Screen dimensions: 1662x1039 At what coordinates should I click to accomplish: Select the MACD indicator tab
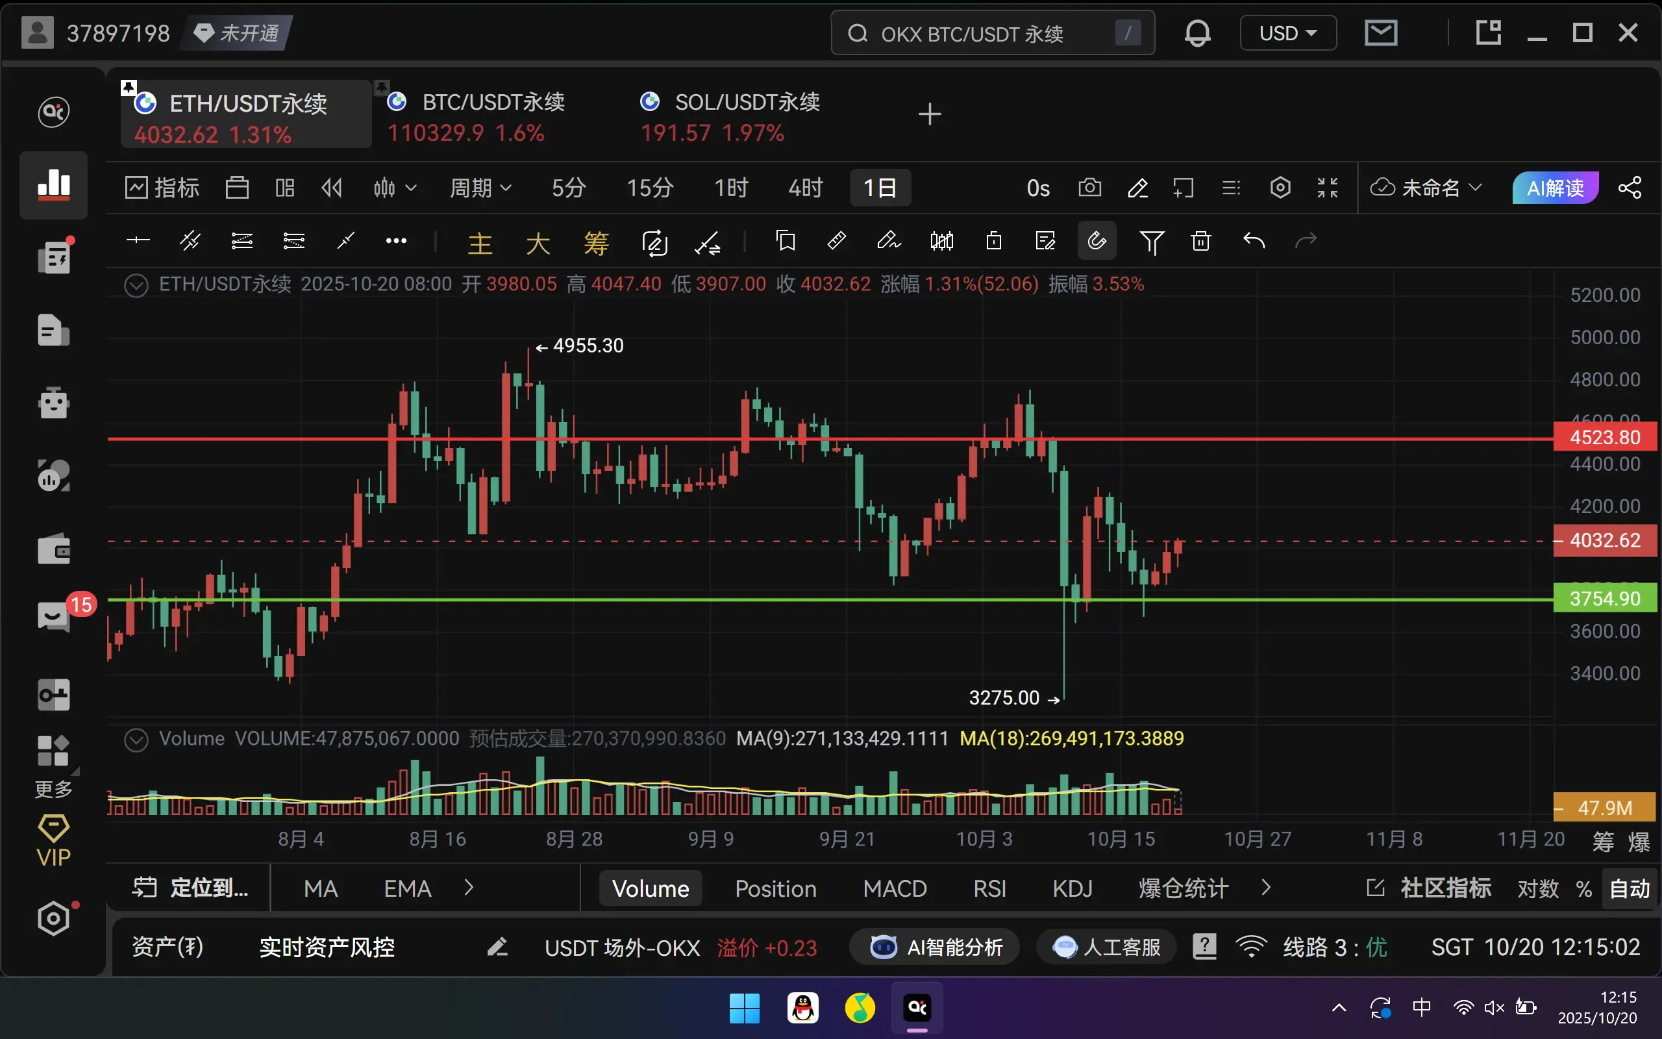click(894, 888)
